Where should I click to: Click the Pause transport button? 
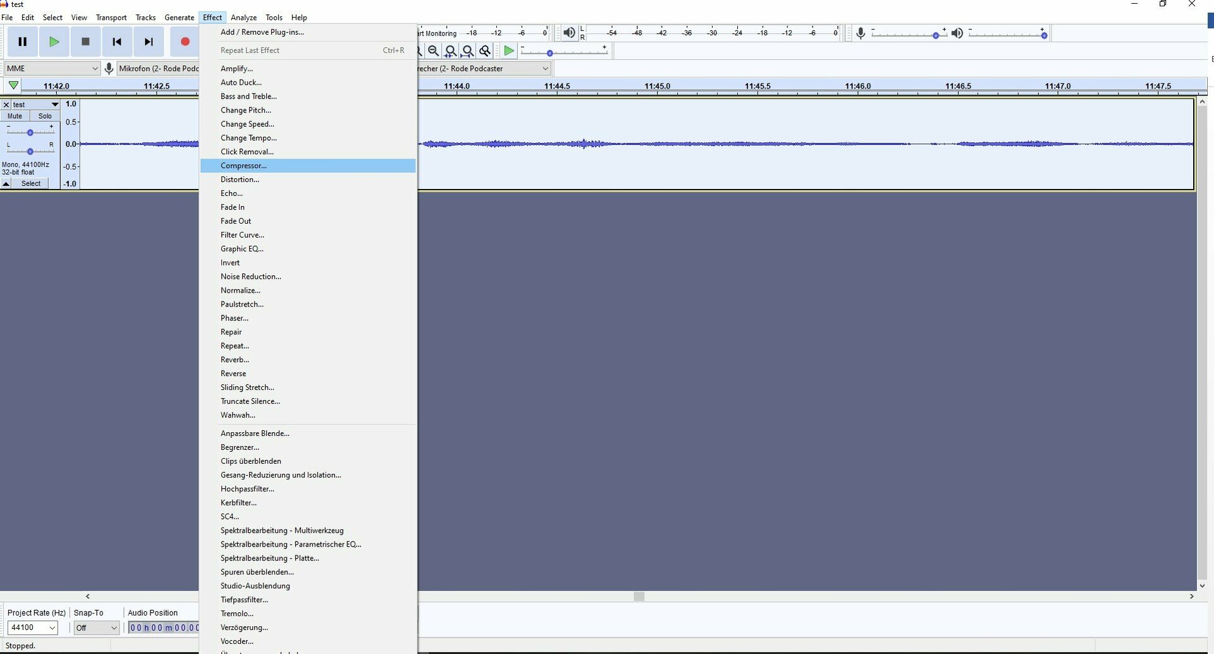(22, 42)
